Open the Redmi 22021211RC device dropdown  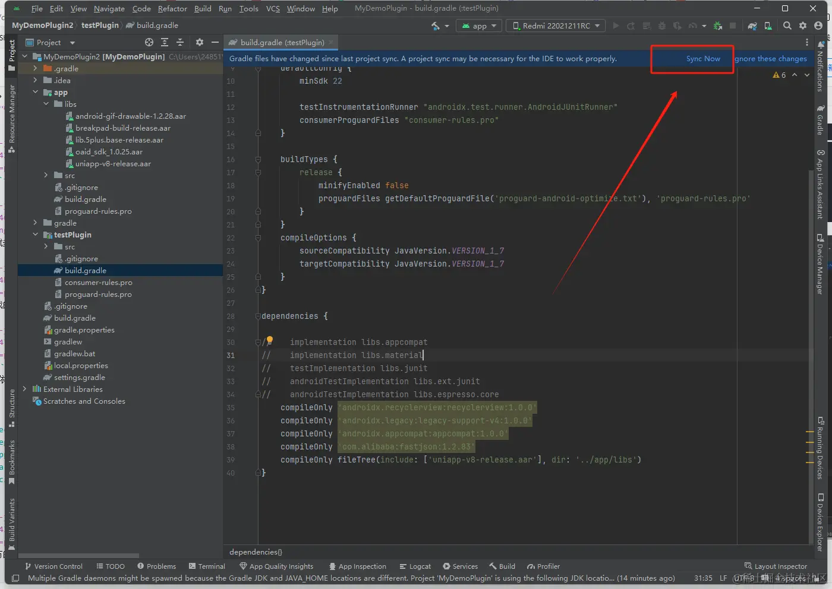[x=556, y=26]
